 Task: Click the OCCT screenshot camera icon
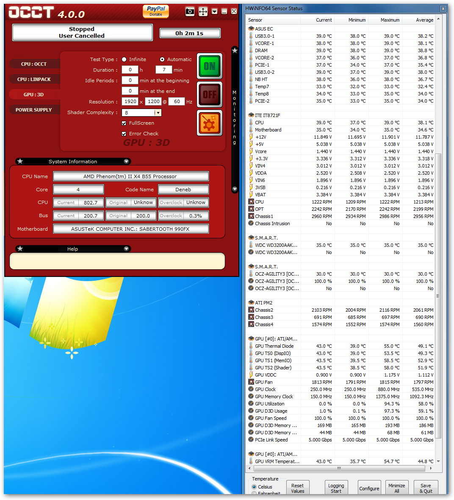tap(190, 12)
